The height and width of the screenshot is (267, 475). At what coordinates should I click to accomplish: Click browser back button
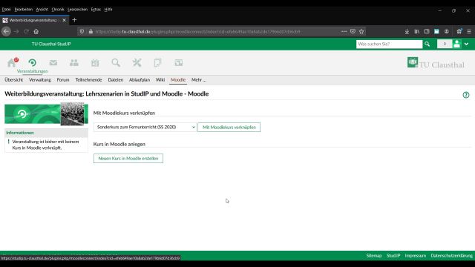[x=7, y=31]
